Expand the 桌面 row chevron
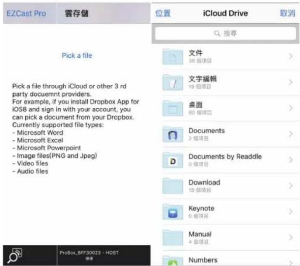 291,108
